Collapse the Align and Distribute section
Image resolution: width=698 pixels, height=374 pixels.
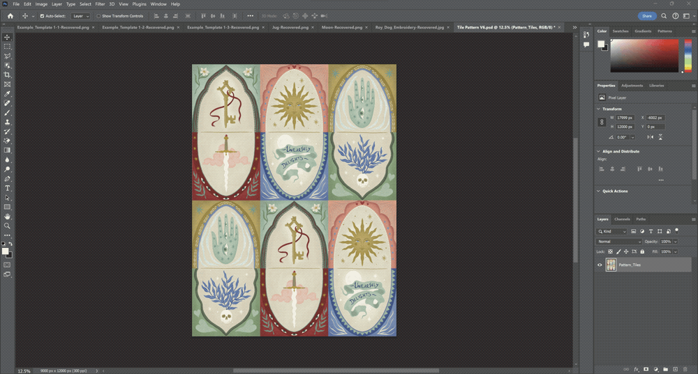point(598,151)
